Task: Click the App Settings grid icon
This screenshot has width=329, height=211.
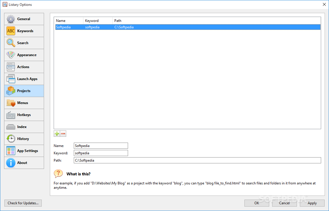Action: (11, 151)
